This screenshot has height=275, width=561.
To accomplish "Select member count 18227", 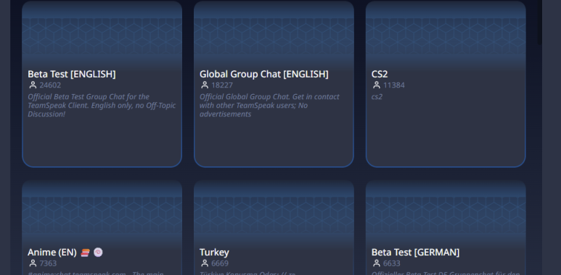I will (222, 85).
